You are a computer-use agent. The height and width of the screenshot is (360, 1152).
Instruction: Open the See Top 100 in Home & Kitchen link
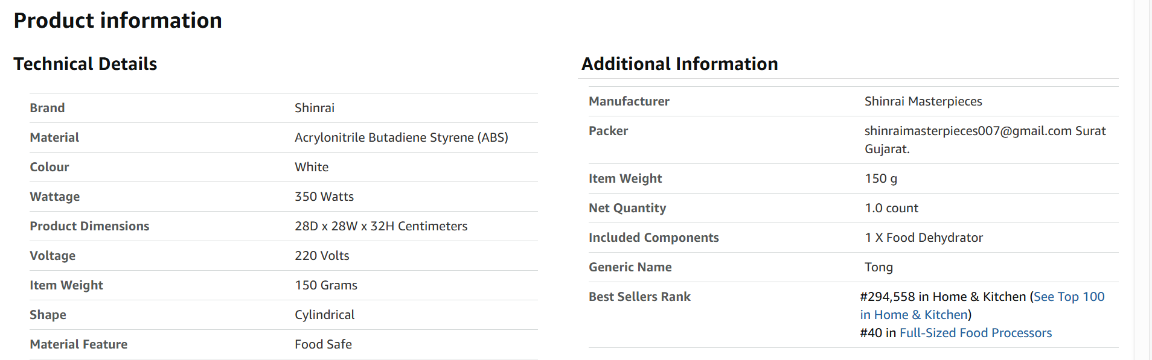pyautogui.click(x=1069, y=297)
